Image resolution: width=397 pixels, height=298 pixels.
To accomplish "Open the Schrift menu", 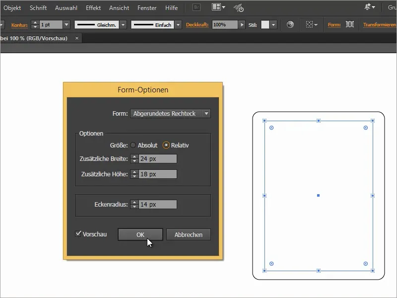I will pos(38,8).
